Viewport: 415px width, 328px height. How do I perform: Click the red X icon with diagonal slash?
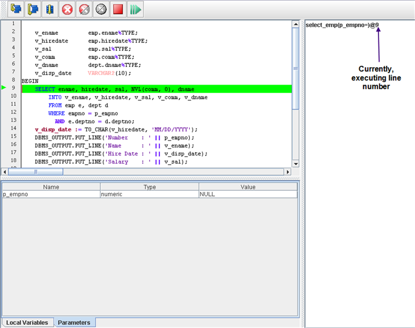(84, 9)
